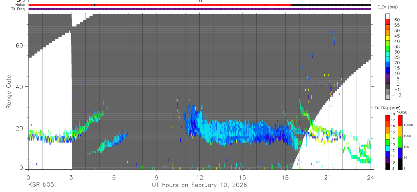Click the '3' tick on the time axis
This screenshot has height=192, width=417.
click(x=71, y=177)
